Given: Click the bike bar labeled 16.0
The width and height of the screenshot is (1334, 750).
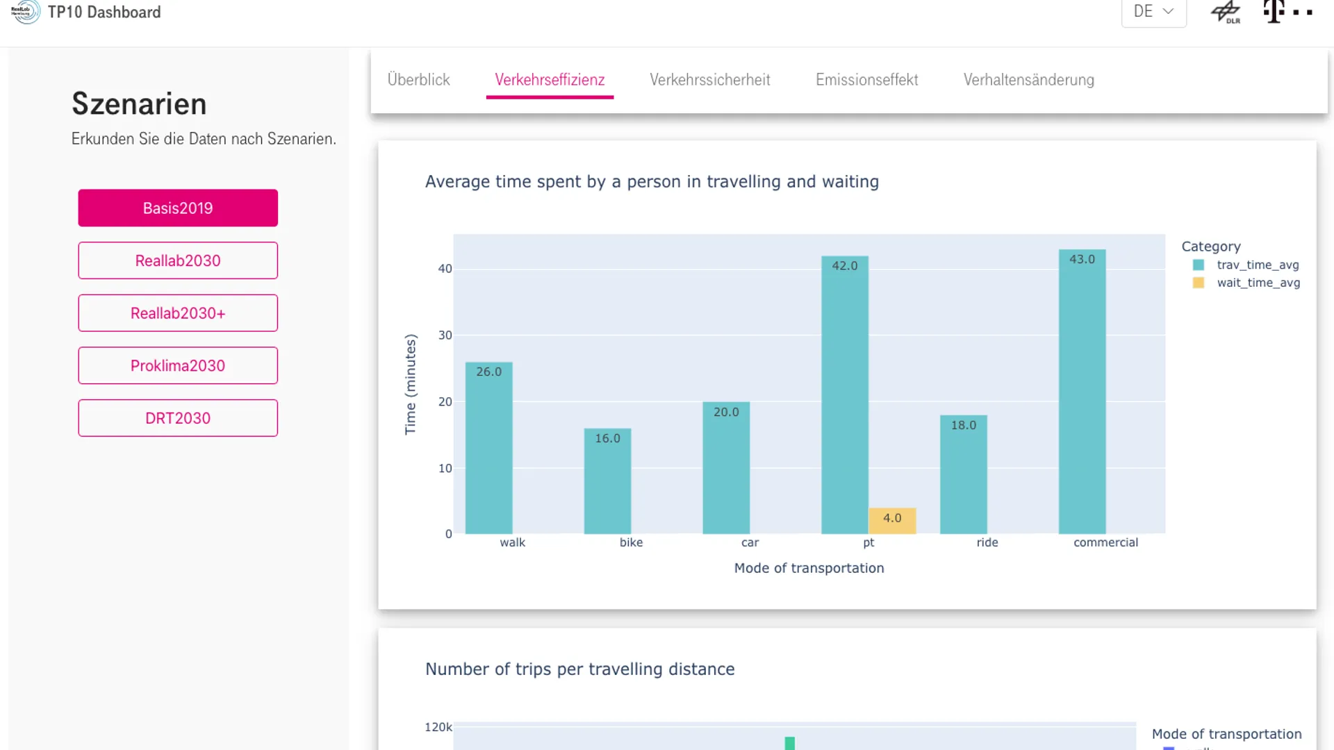Looking at the screenshot, I should 607,481.
